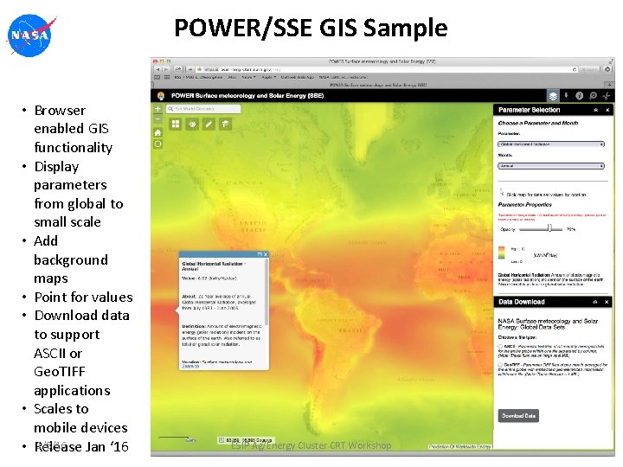Click the browser address bar
The image size is (623, 467).
(388, 69)
